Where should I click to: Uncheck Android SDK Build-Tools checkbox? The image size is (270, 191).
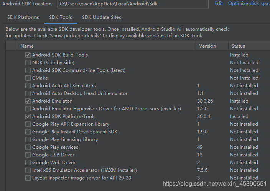click(28, 55)
